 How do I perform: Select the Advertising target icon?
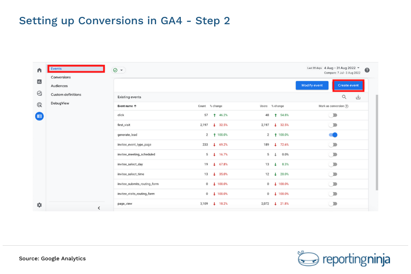(39, 104)
